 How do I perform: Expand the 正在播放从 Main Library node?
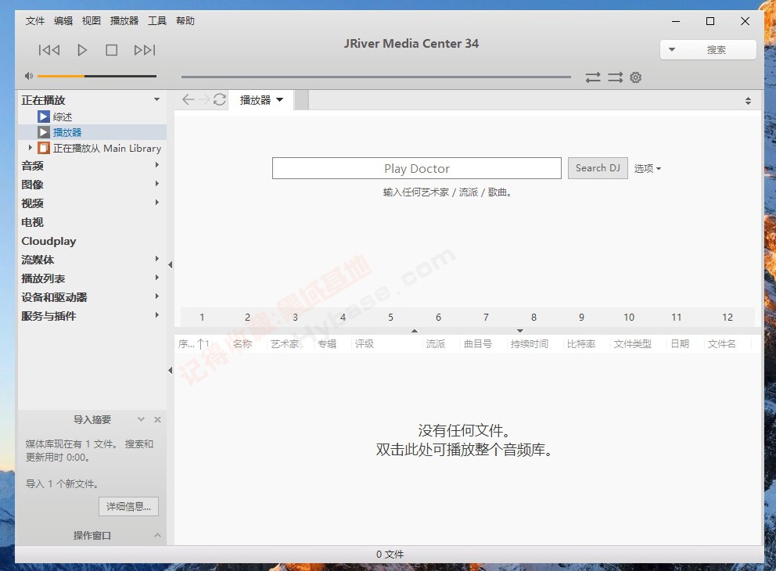31,148
